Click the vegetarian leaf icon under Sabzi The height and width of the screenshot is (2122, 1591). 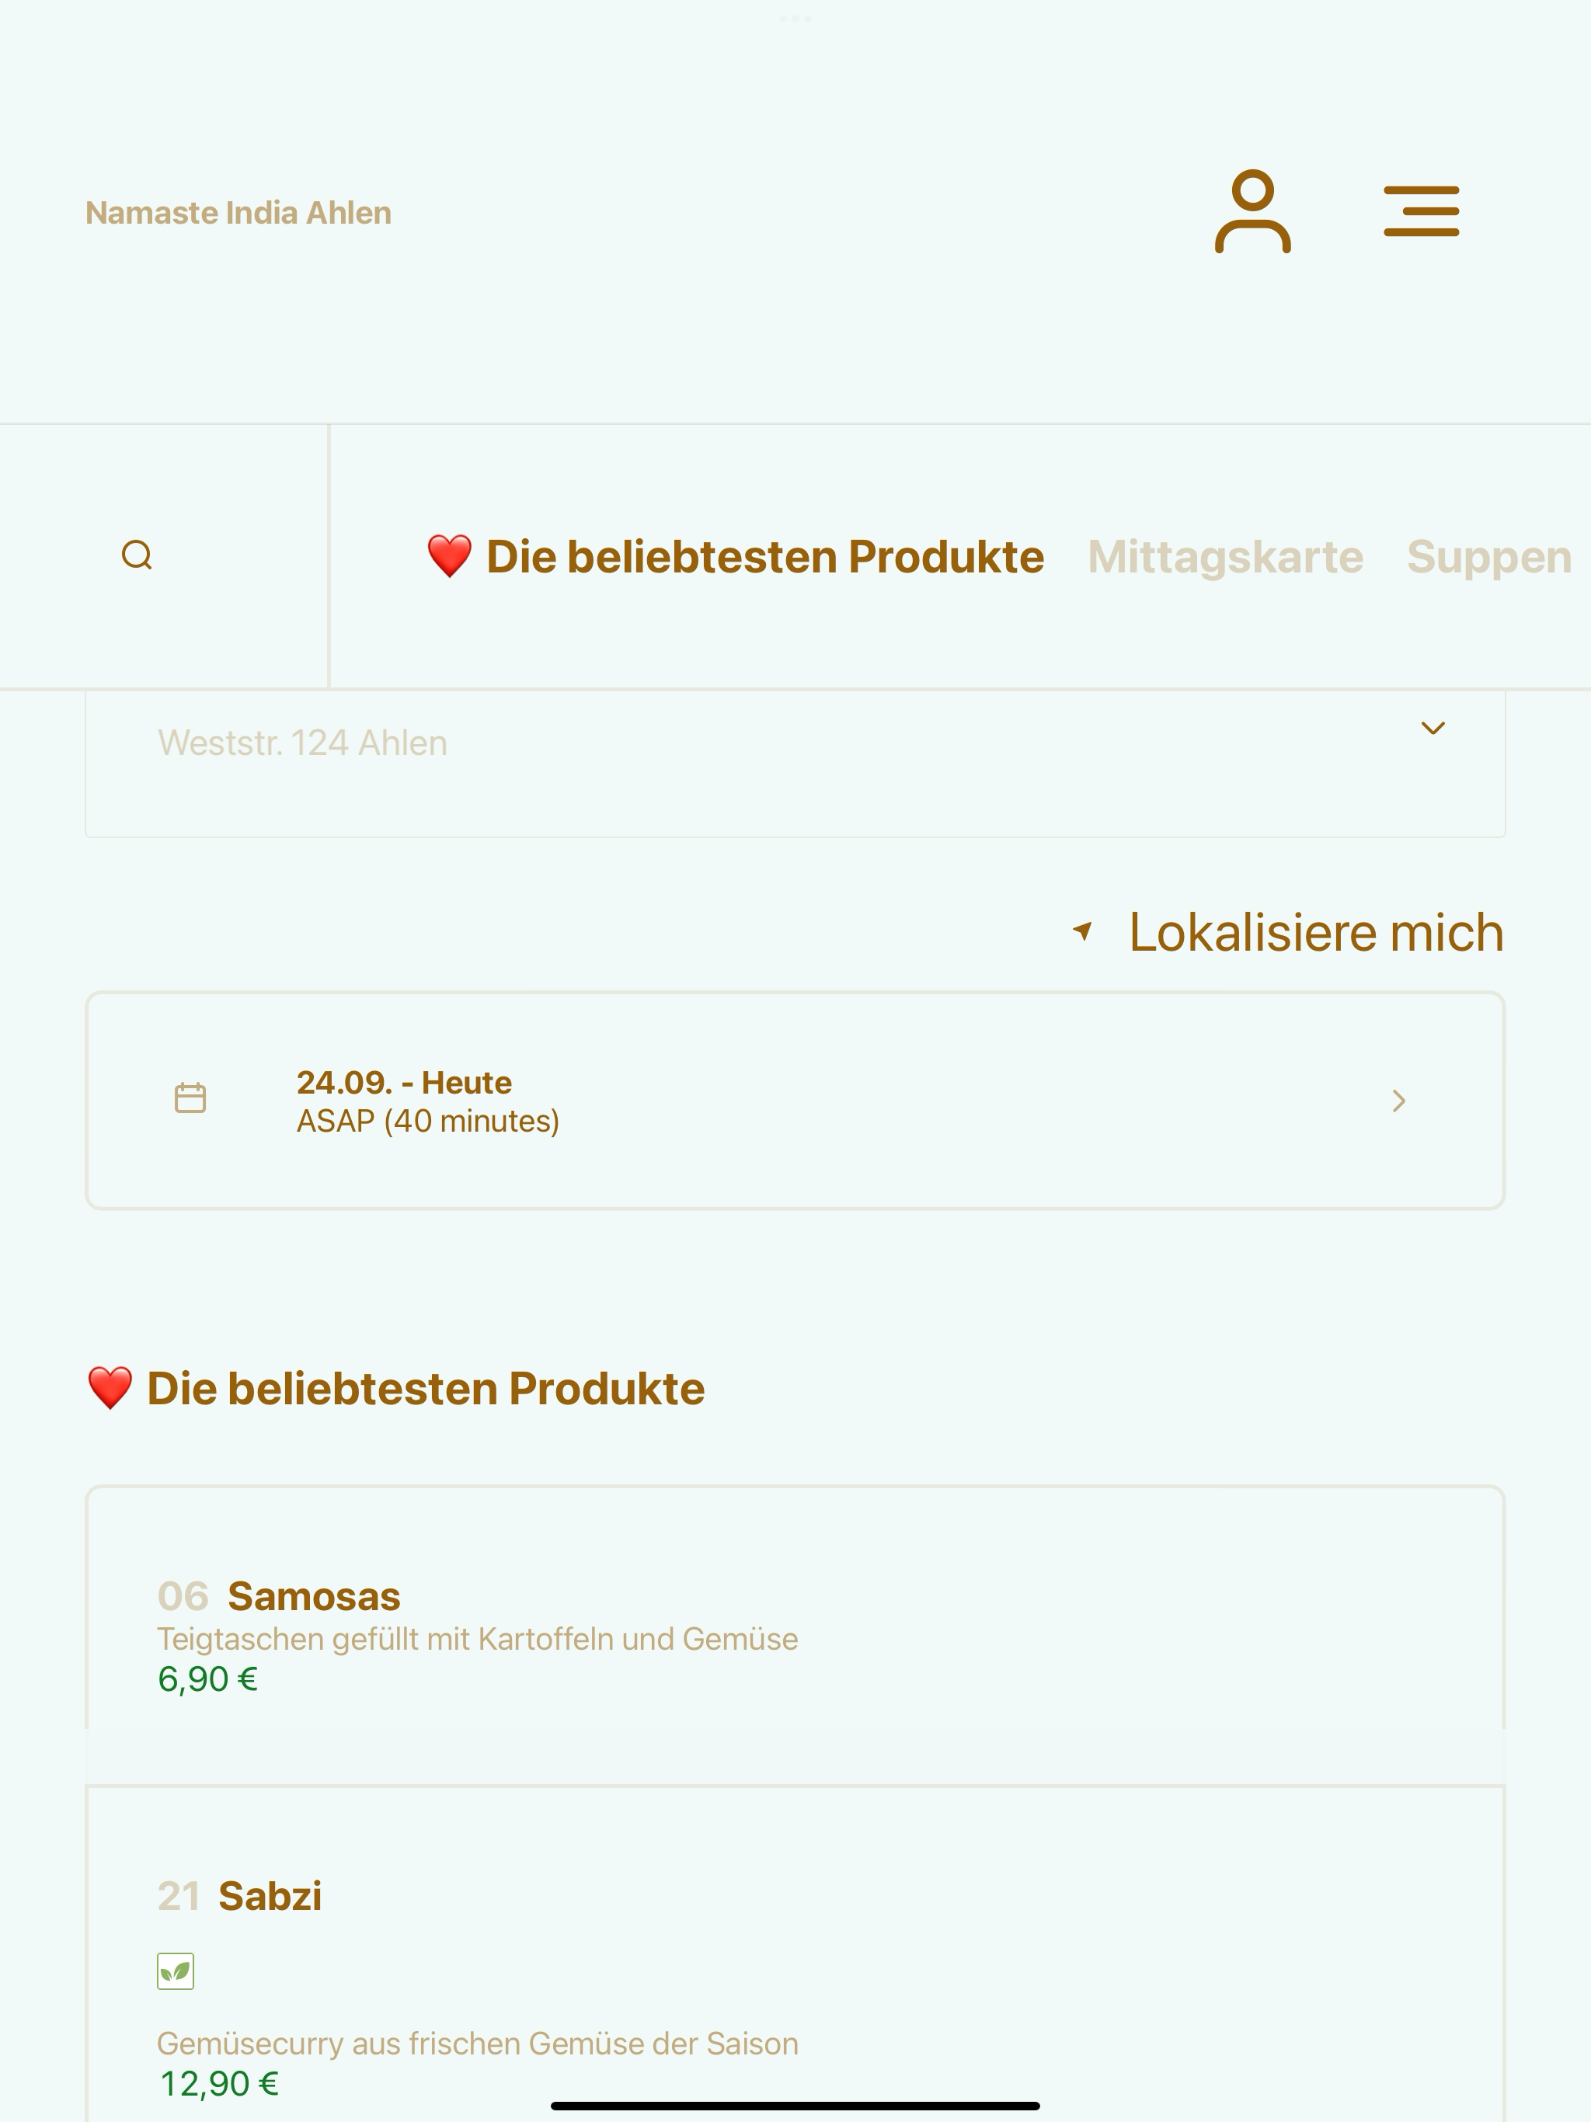(176, 1971)
